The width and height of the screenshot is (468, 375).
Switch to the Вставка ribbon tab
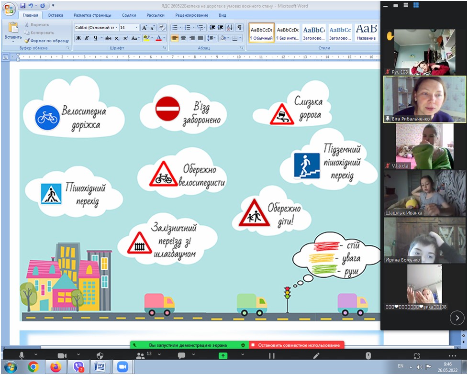click(56, 15)
